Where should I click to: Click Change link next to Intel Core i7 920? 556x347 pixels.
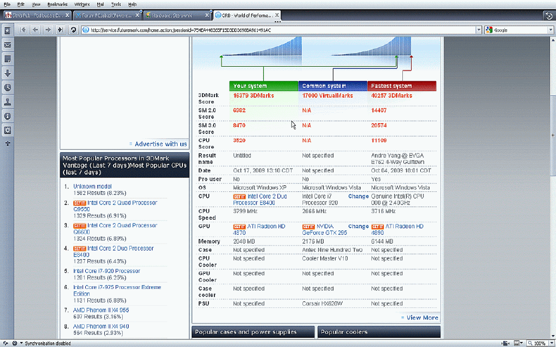coord(358,196)
